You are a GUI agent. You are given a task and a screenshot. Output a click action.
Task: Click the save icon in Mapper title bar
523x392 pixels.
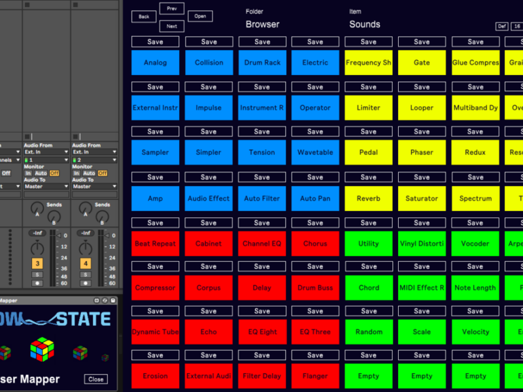pyautogui.click(x=112, y=301)
